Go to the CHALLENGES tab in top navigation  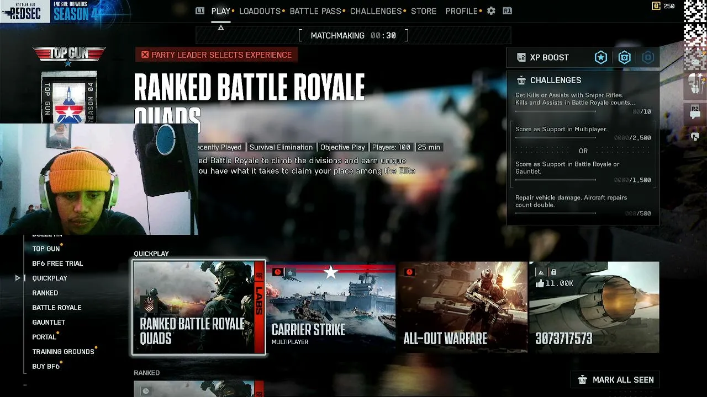click(x=376, y=11)
